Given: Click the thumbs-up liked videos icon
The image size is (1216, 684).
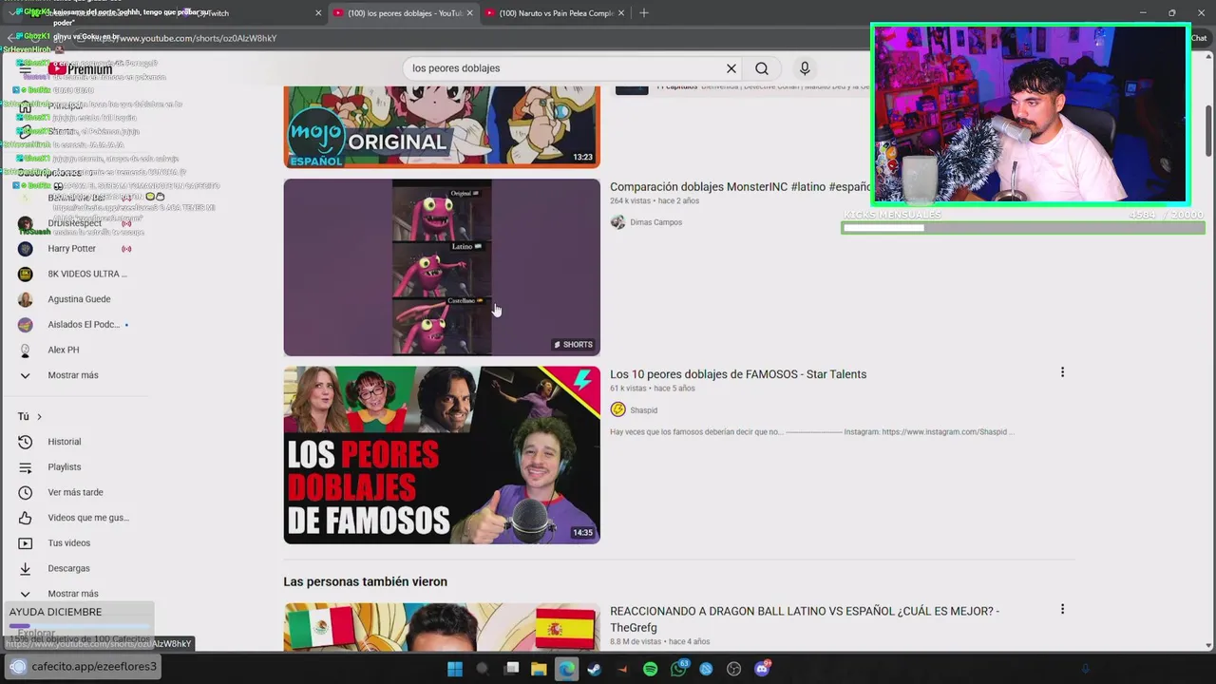Looking at the screenshot, I should tap(26, 518).
